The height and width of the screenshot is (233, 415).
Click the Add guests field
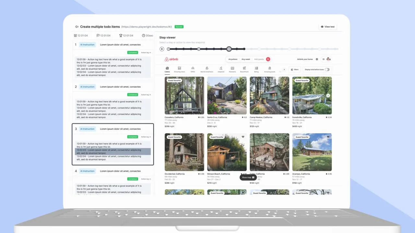tap(259, 59)
